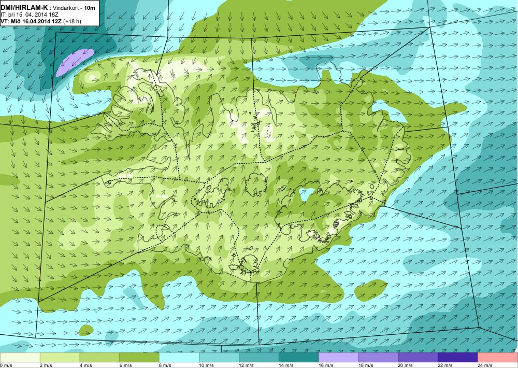Click the pink 24 m/s and above legend swatch

(498, 358)
